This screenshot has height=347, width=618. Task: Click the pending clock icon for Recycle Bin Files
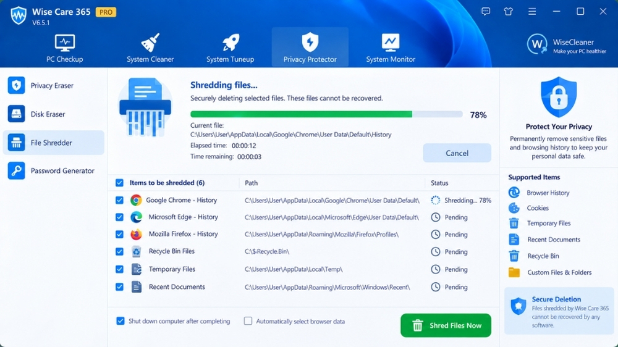pos(436,252)
